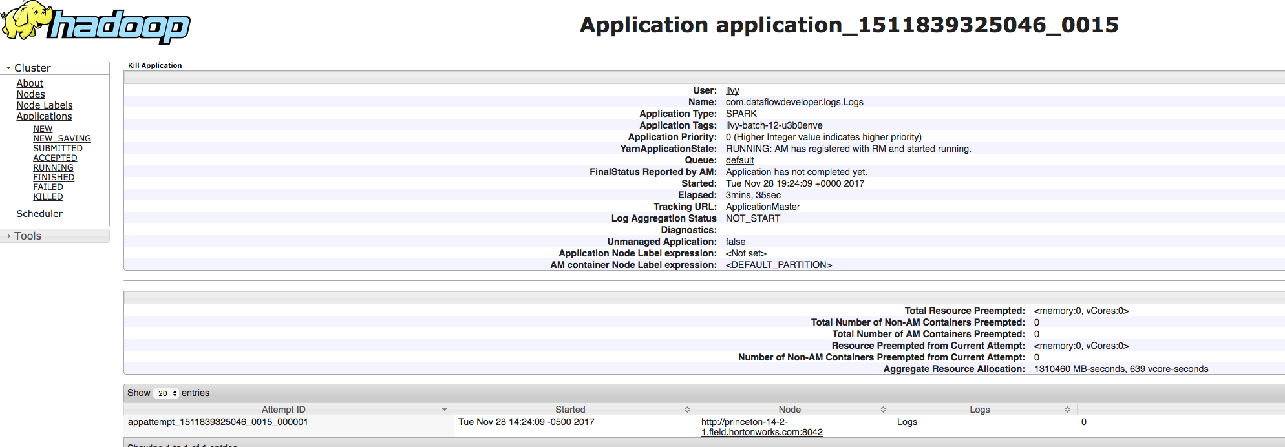The width and height of the screenshot is (1285, 447).
Task: Show FAILED applications
Action: click(x=48, y=187)
